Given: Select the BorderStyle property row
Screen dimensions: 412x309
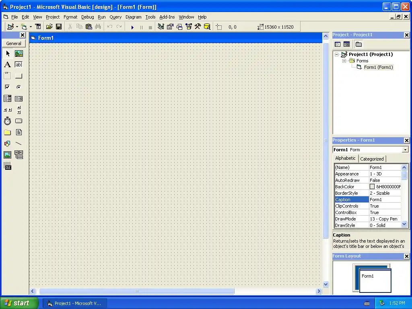Looking at the screenshot, I should click(x=368, y=193).
